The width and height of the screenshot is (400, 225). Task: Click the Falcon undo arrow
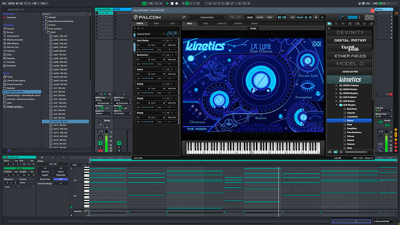coord(232,17)
